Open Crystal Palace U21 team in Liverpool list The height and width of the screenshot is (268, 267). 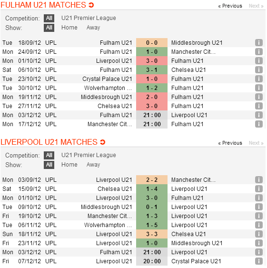tap(196, 261)
